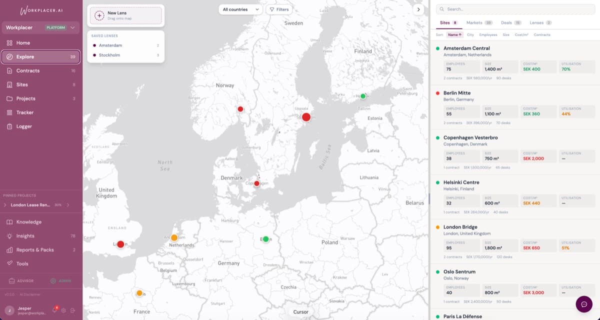
Task: Sort list by Name
Action: (454, 35)
